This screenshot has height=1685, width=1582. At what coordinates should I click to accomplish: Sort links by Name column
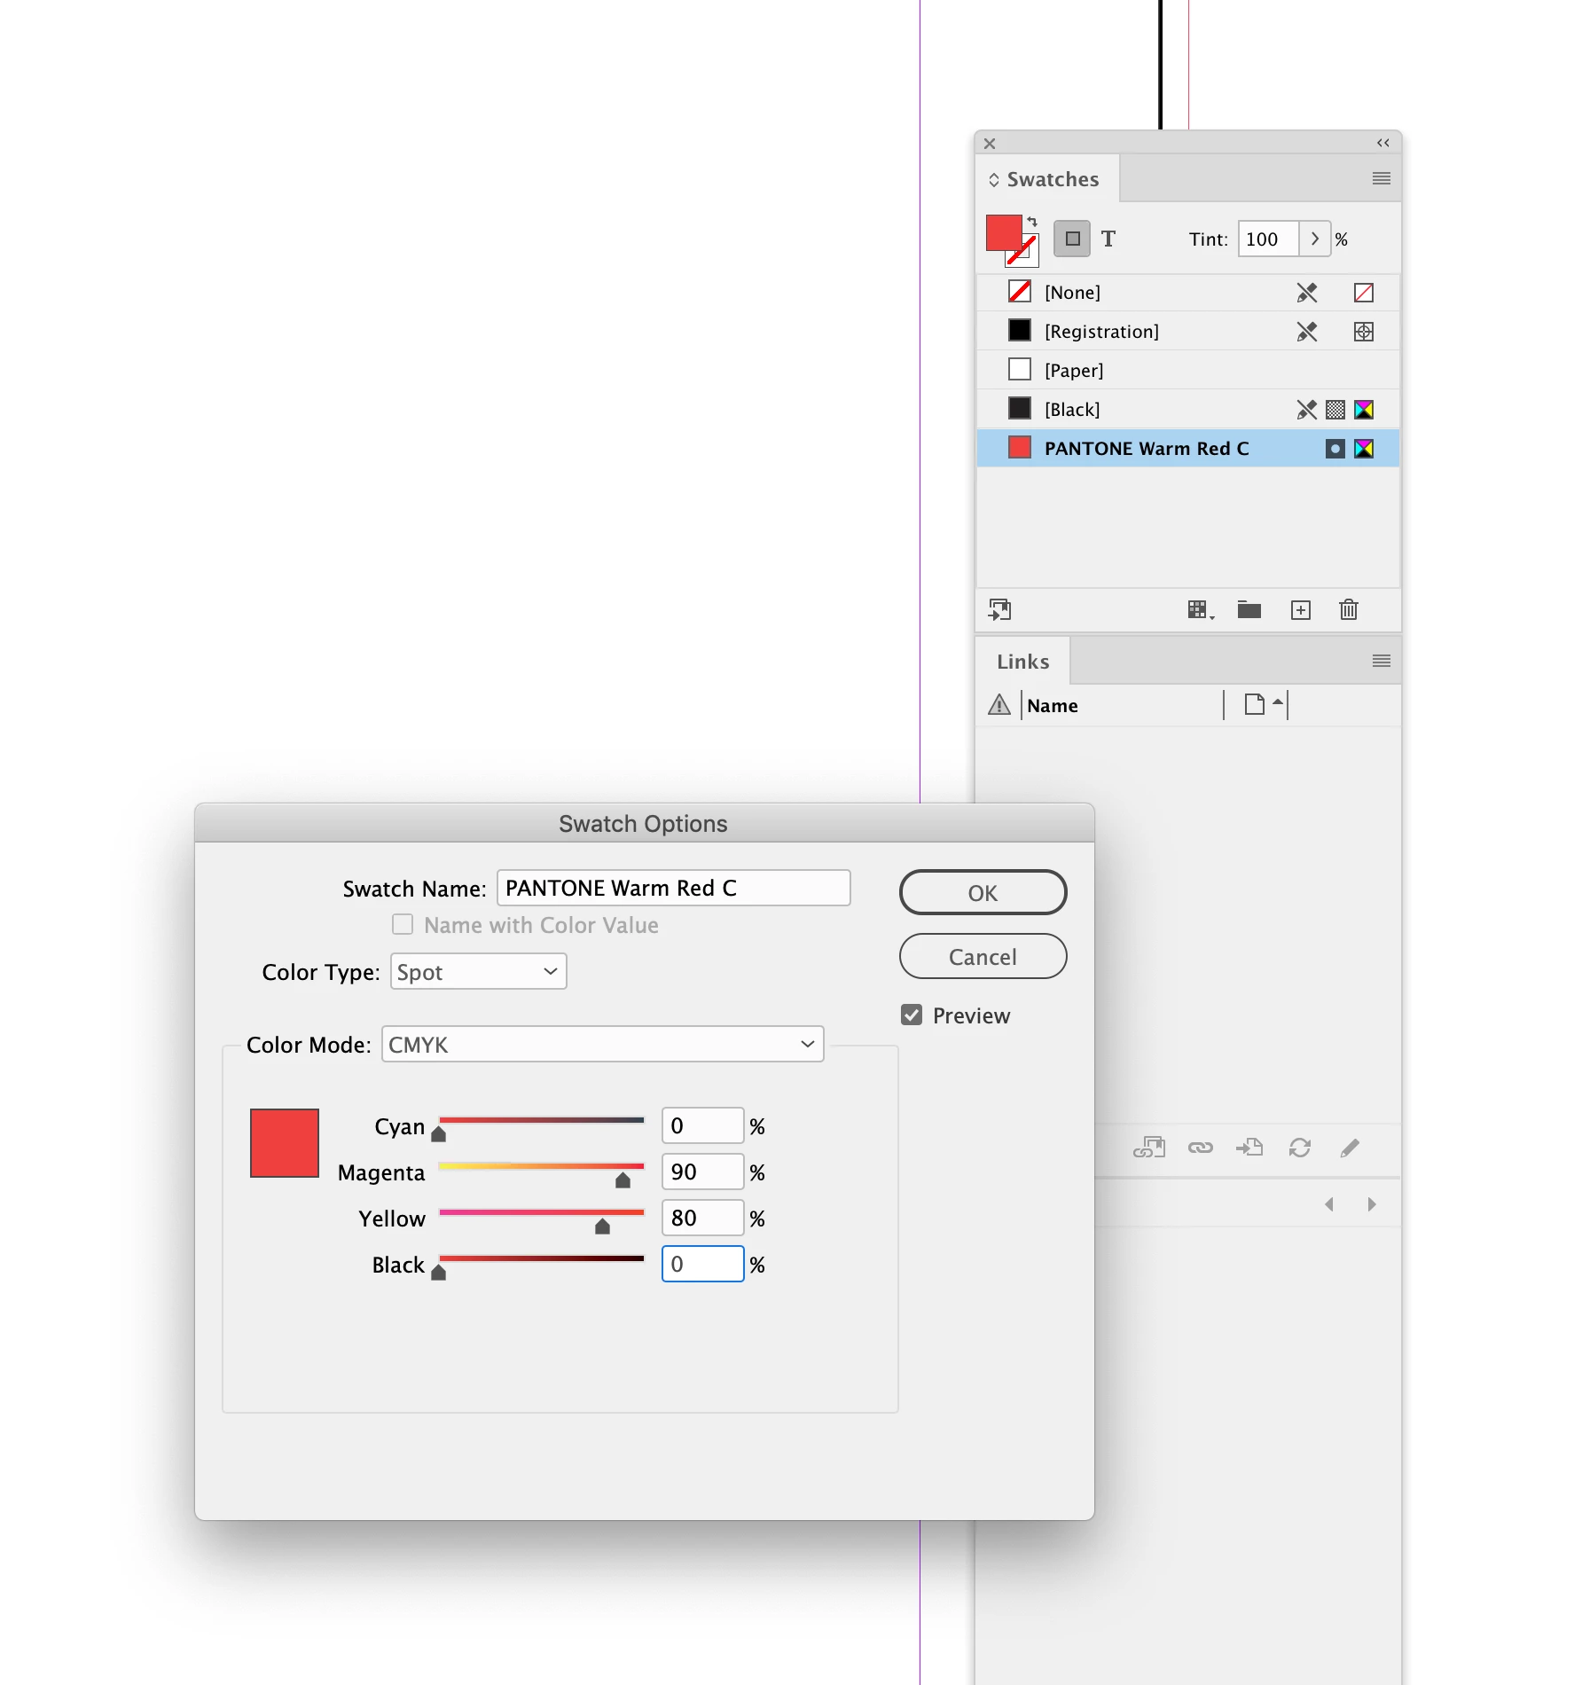click(1053, 705)
